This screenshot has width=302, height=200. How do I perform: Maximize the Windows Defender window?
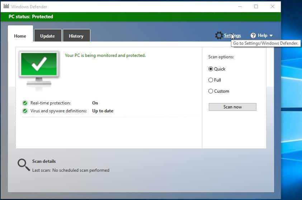pyautogui.click(x=256, y=6)
